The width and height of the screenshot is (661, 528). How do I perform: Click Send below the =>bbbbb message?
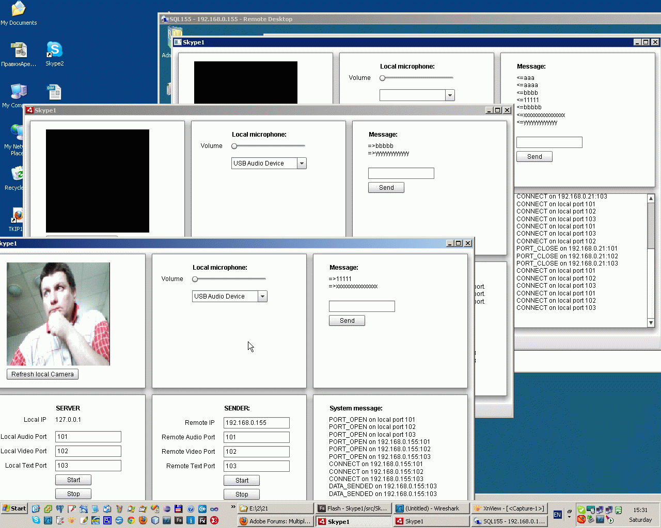click(x=386, y=188)
